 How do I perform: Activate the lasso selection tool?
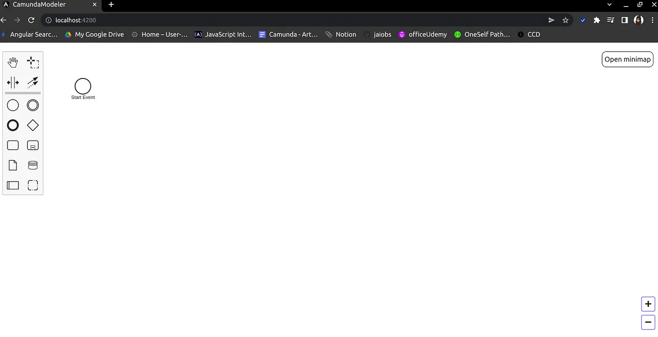[33, 62]
